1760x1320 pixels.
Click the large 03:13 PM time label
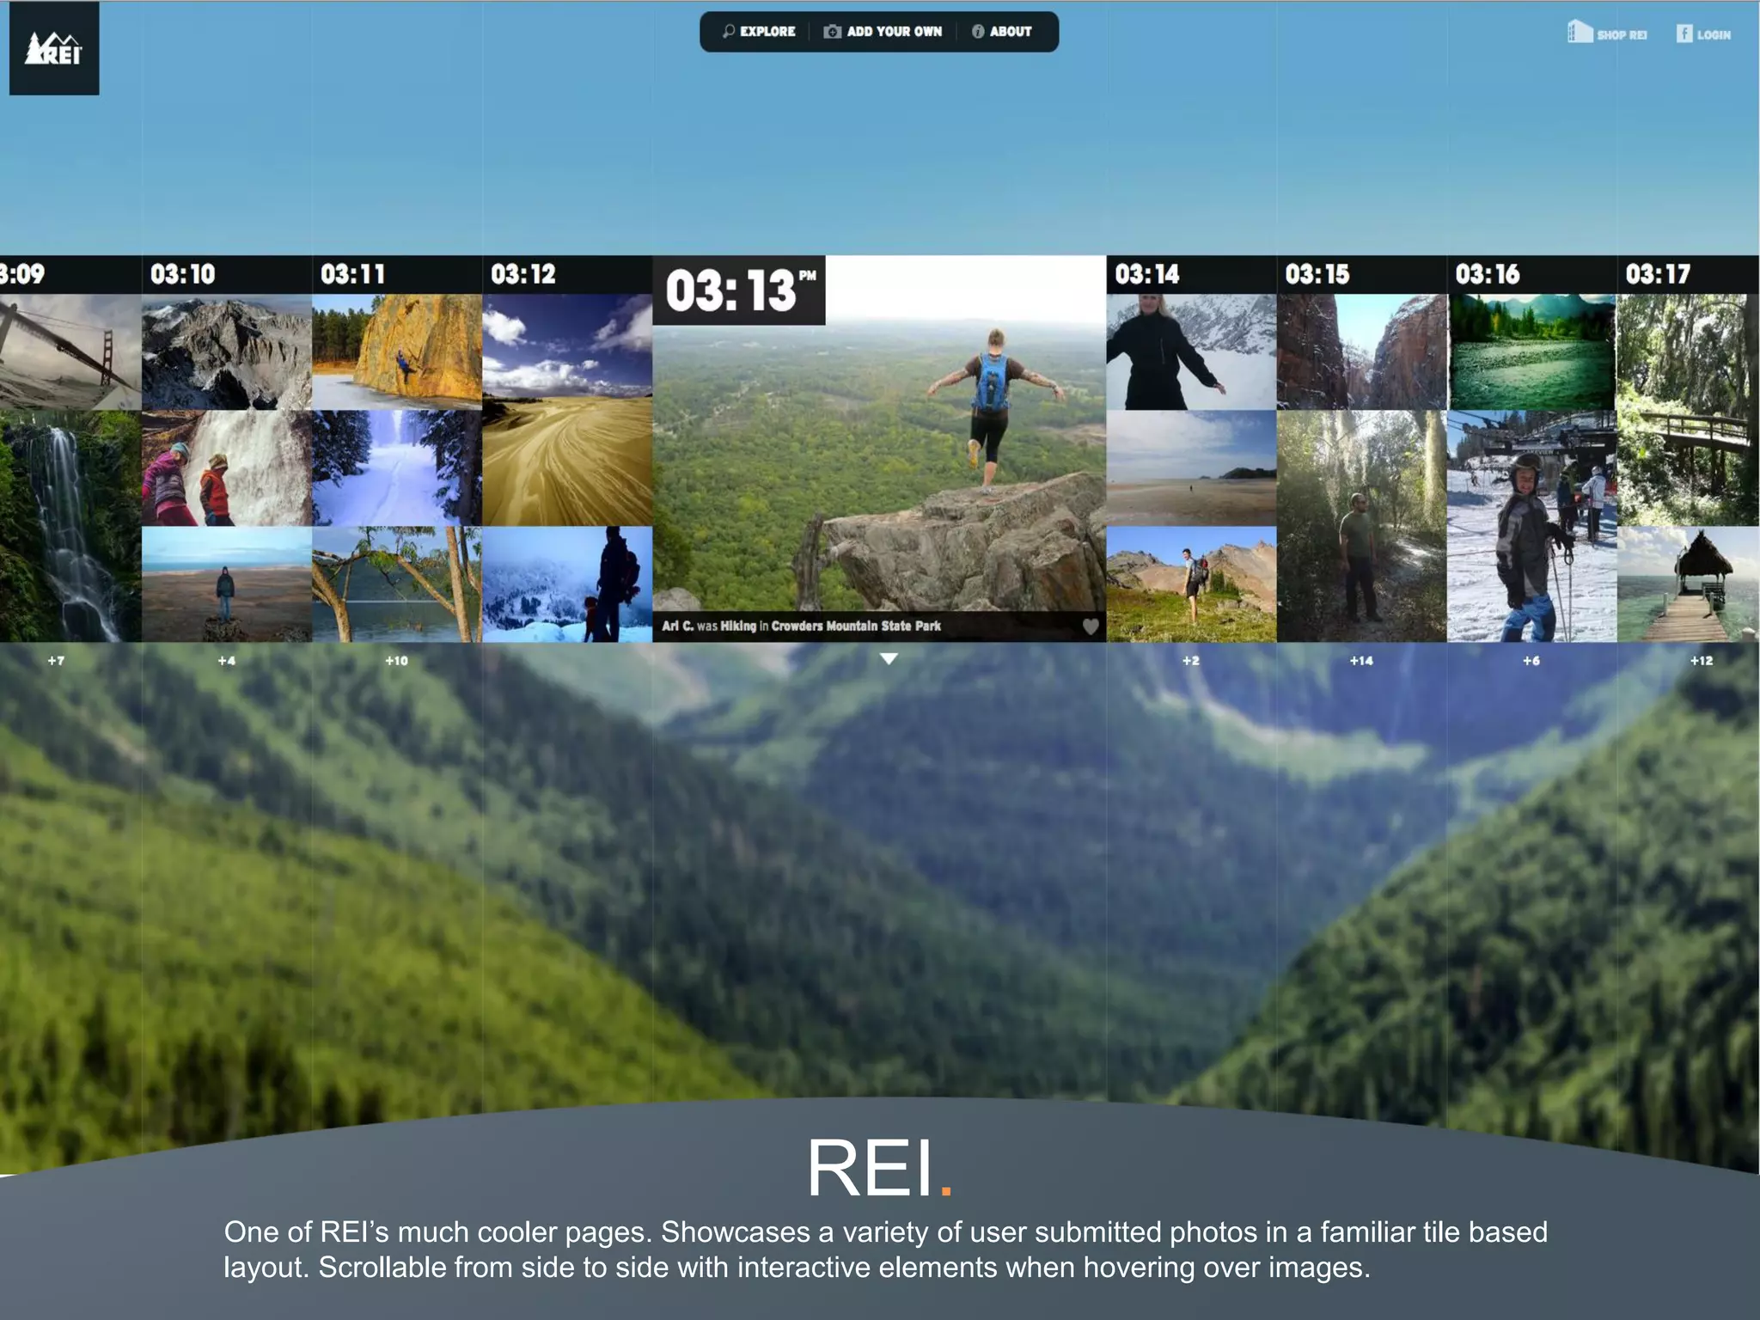(739, 290)
